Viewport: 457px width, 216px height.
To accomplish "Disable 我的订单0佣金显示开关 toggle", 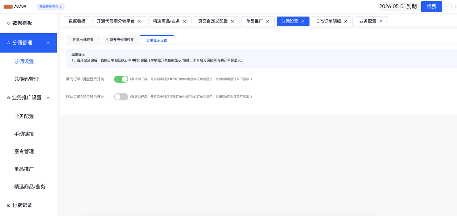I will [x=121, y=79].
